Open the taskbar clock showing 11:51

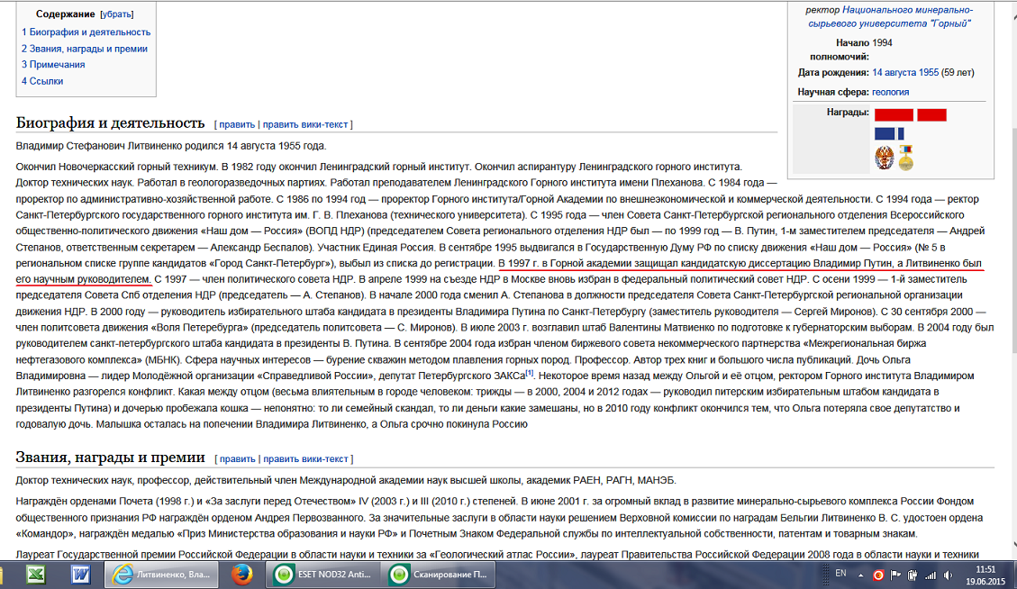pos(985,575)
